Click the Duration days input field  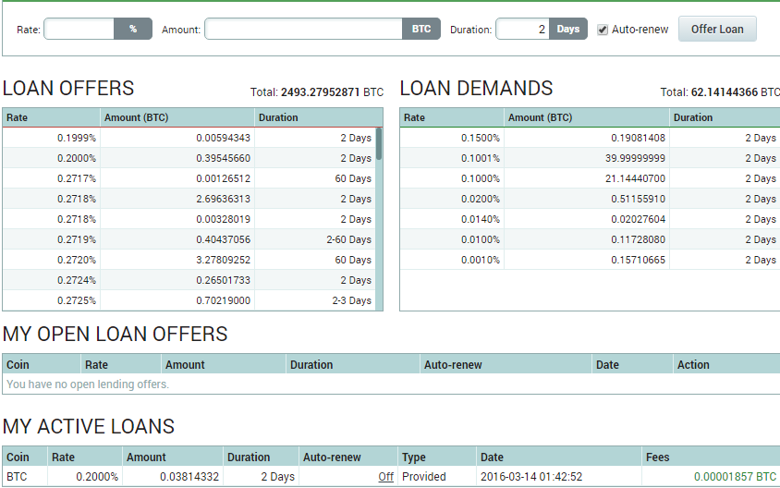(x=522, y=29)
